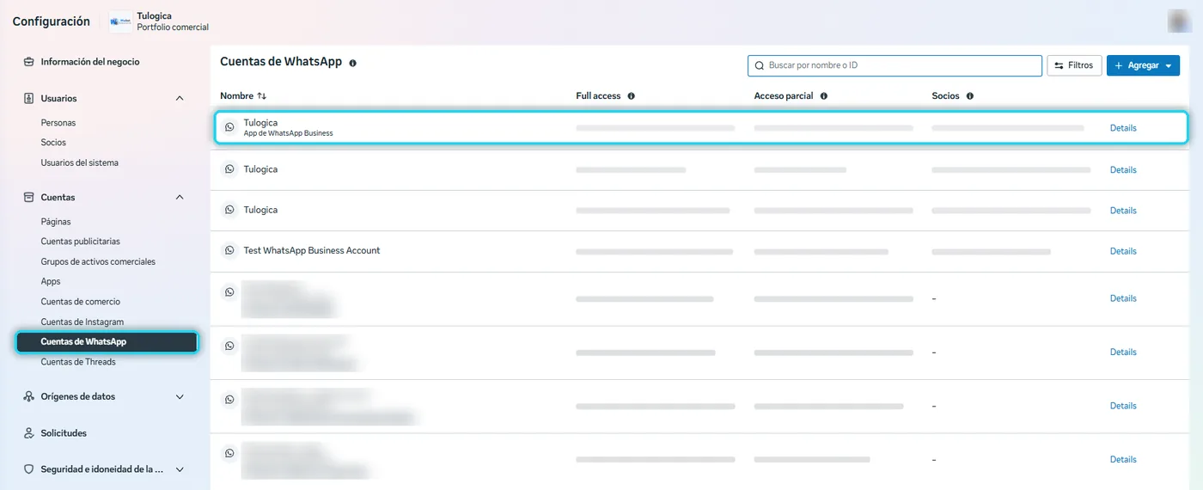1203x490 pixels.
Task: Click info icon next to Cuentas de WhatsApp title
Action: [352, 63]
